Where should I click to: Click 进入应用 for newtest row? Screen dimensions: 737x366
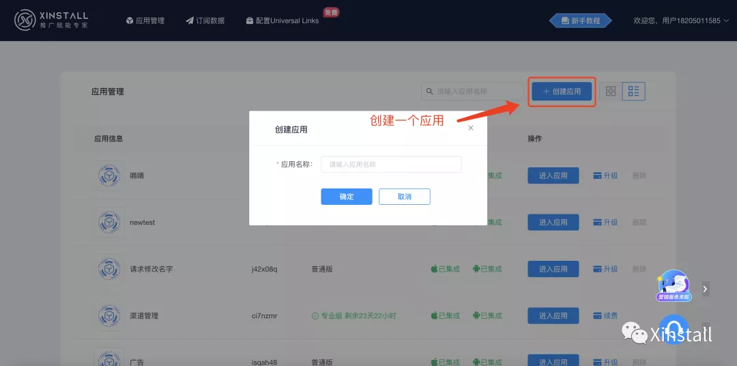click(x=553, y=222)
